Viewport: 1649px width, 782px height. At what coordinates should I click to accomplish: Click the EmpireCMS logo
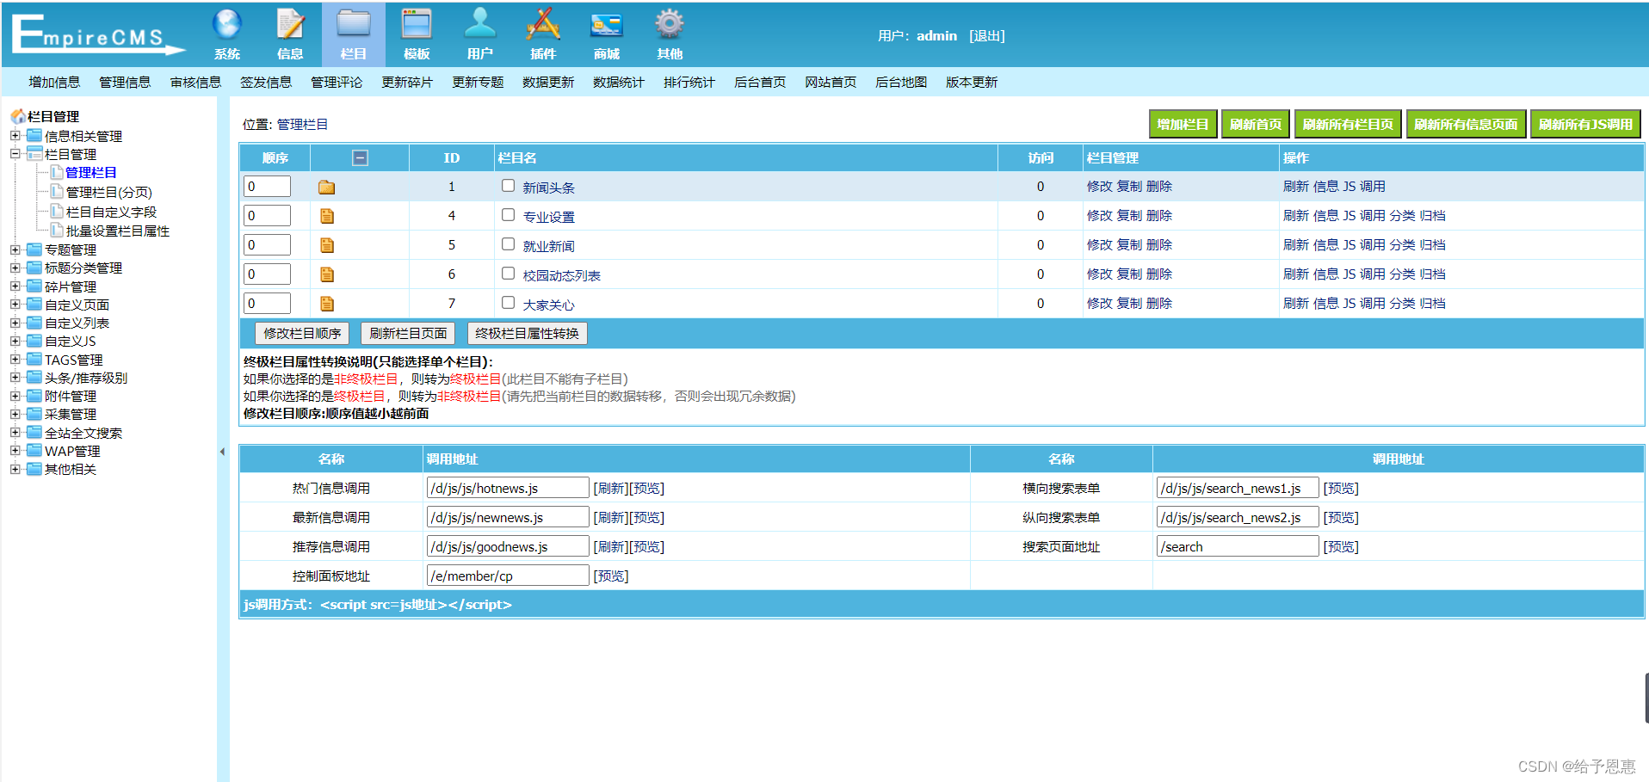97,35
